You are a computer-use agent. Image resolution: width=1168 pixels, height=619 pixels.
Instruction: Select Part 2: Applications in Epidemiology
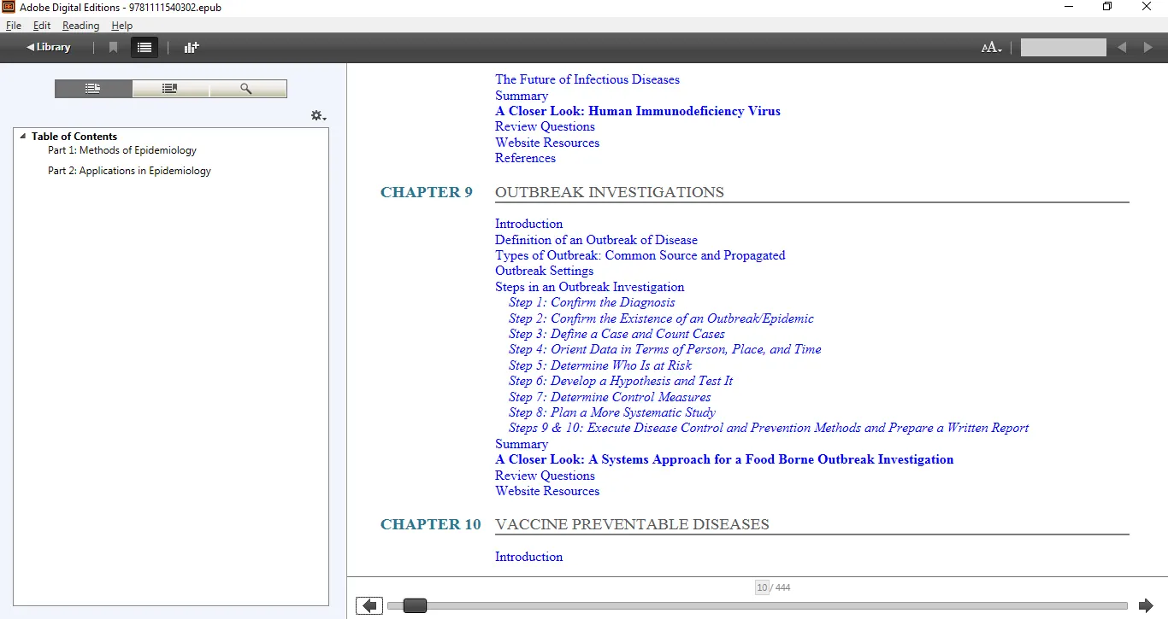point(129,171)
